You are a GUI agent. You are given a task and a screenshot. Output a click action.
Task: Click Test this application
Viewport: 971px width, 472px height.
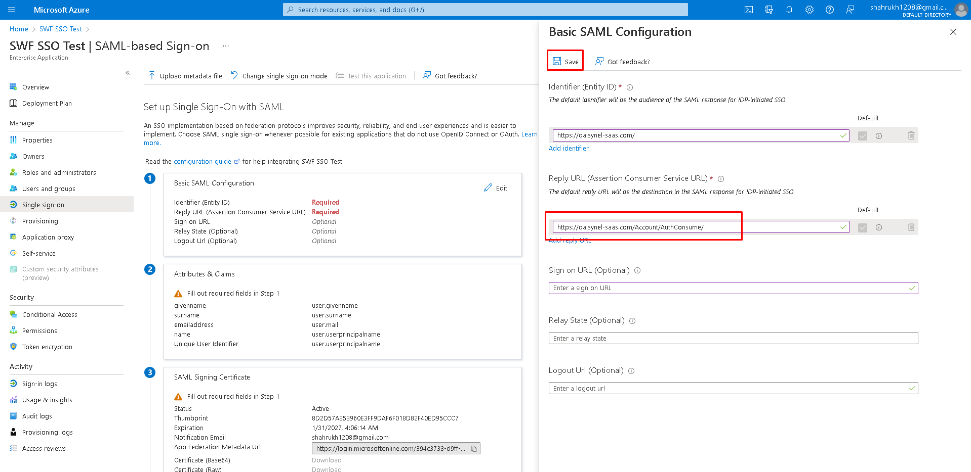[x=371, y=76]
